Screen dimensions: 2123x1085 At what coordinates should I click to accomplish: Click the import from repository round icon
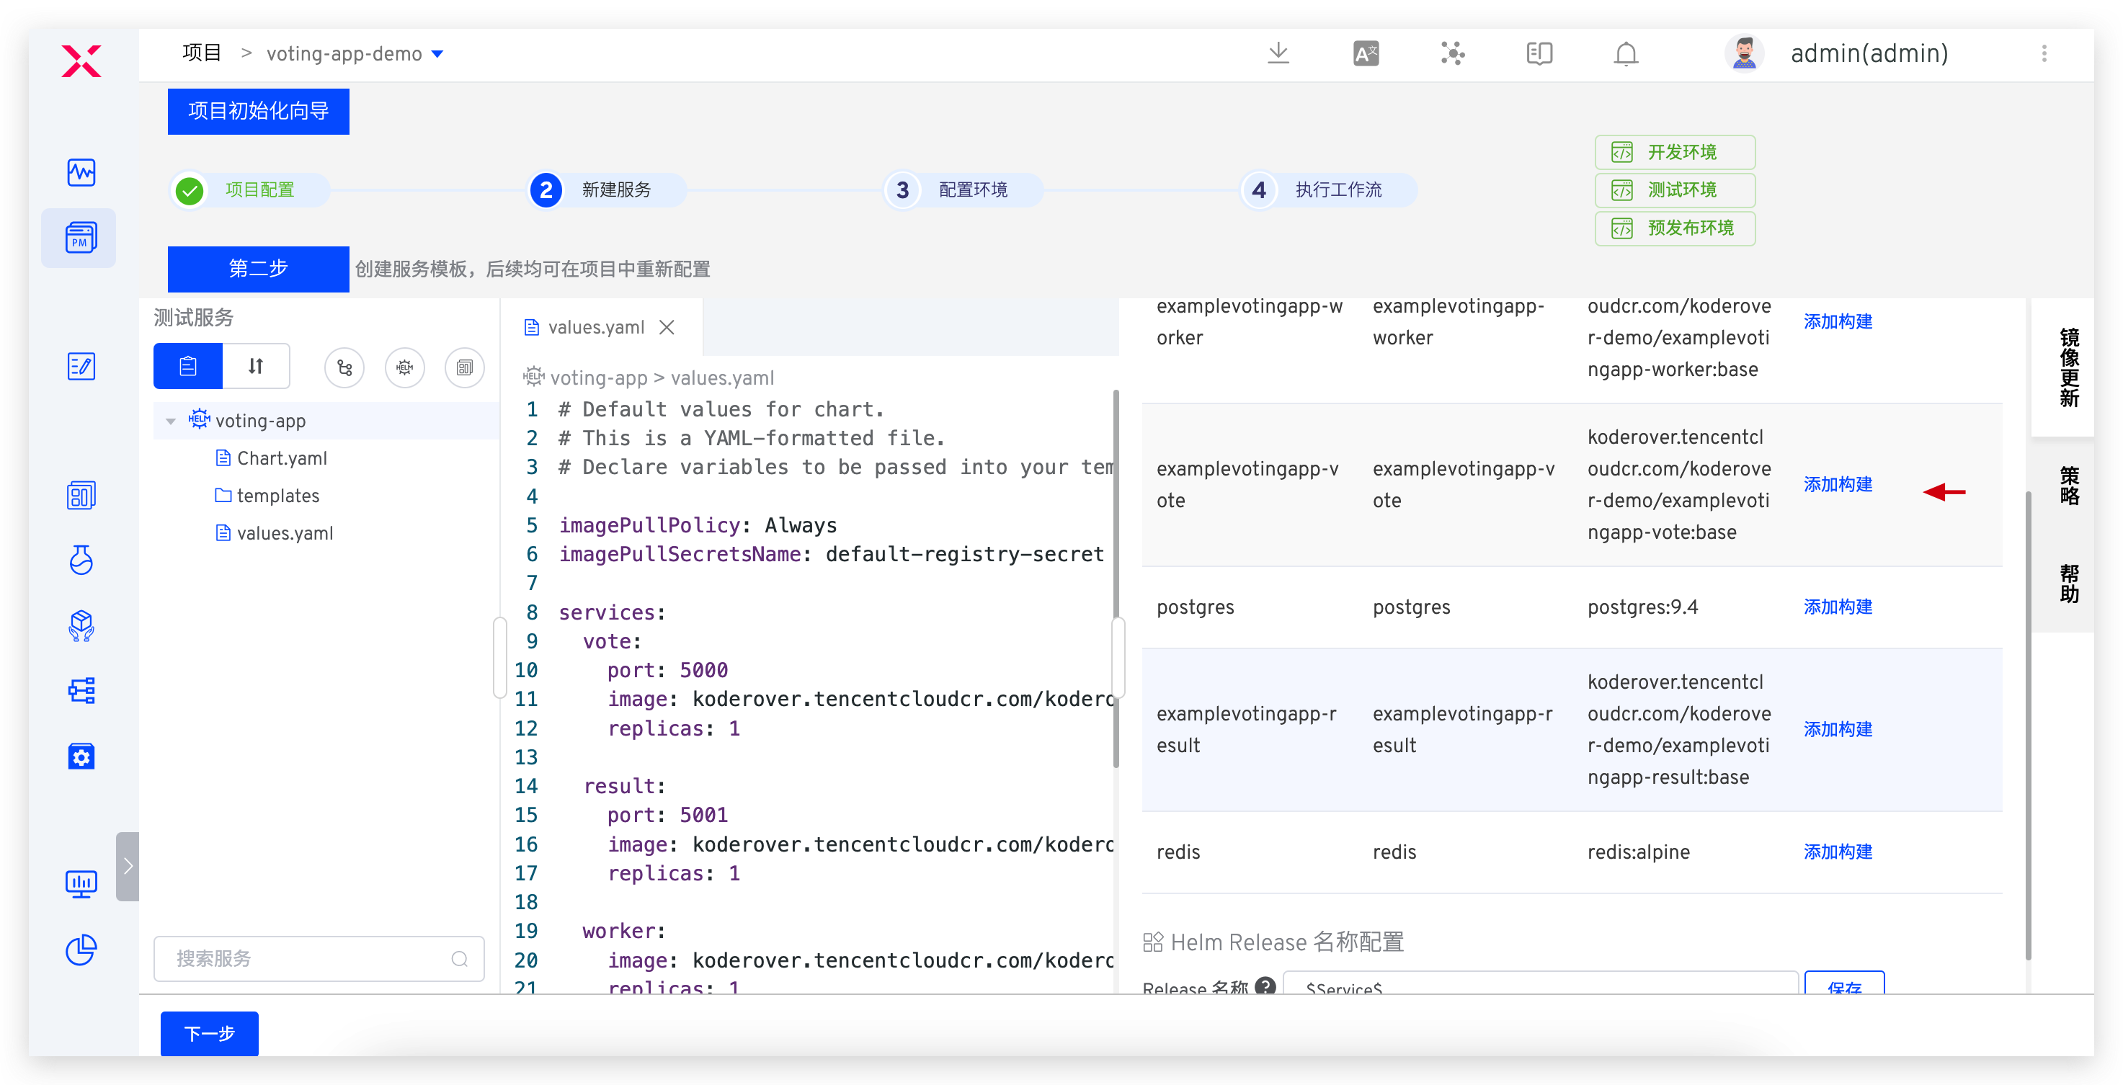tap(344, 367)
